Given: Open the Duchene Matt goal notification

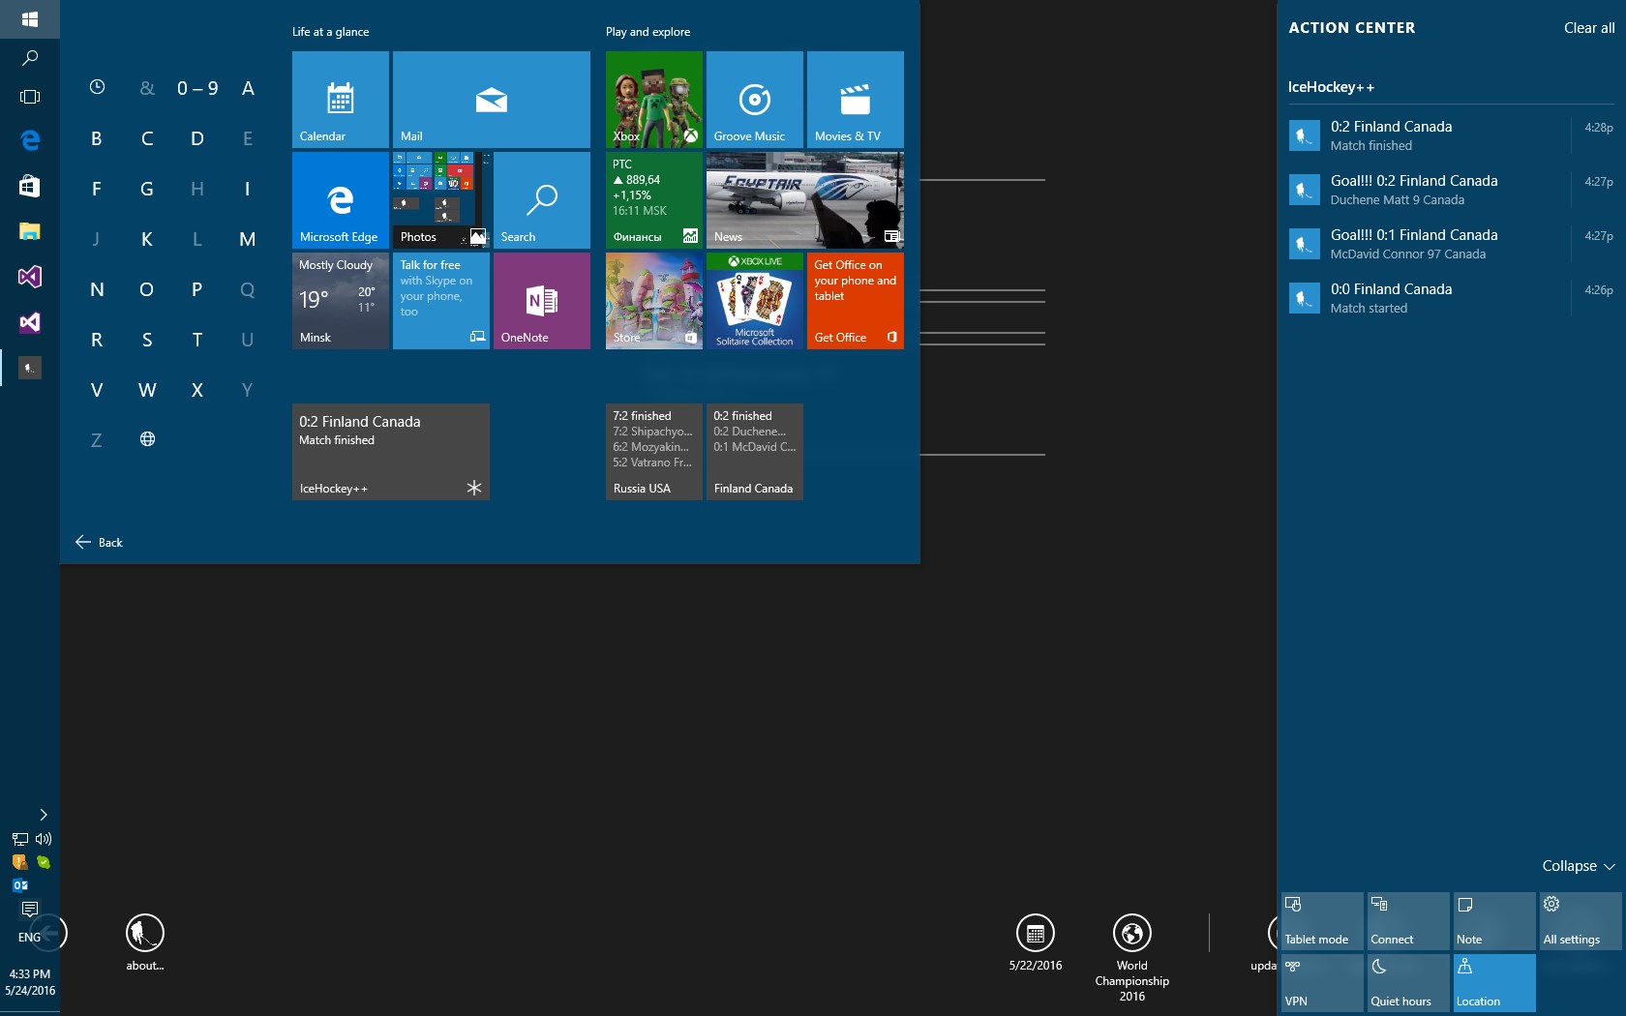Looking at the screenshot, I should coord(1451,190).
